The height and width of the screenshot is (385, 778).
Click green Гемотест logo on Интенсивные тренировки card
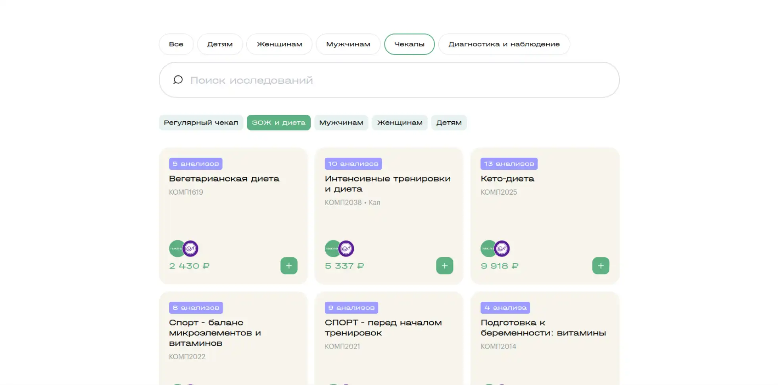pos(332,249)
